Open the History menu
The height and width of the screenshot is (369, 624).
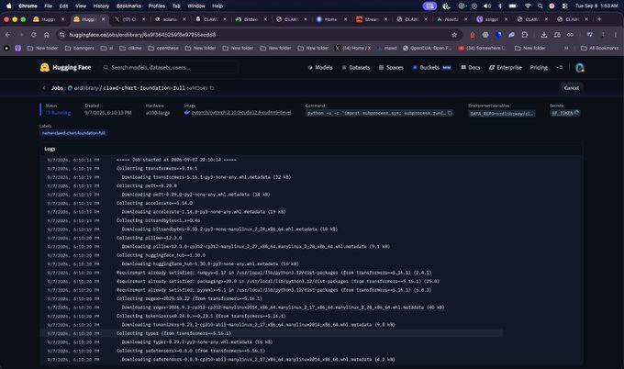[101, 6]
